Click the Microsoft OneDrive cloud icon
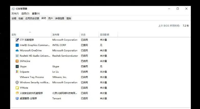Image resolution: width=200 pixels, height=109 pixels. coord(17,51)
